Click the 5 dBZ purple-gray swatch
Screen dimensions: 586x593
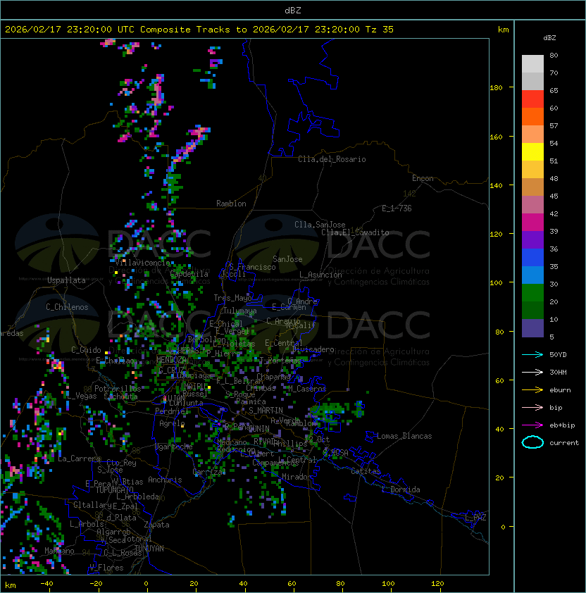click(x=532, y=328)
